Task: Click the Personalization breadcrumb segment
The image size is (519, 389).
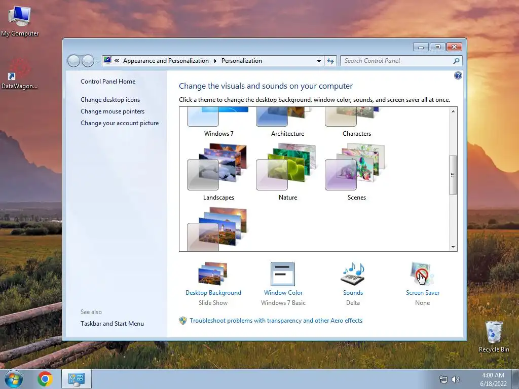Action: click(x=242, y=61)
